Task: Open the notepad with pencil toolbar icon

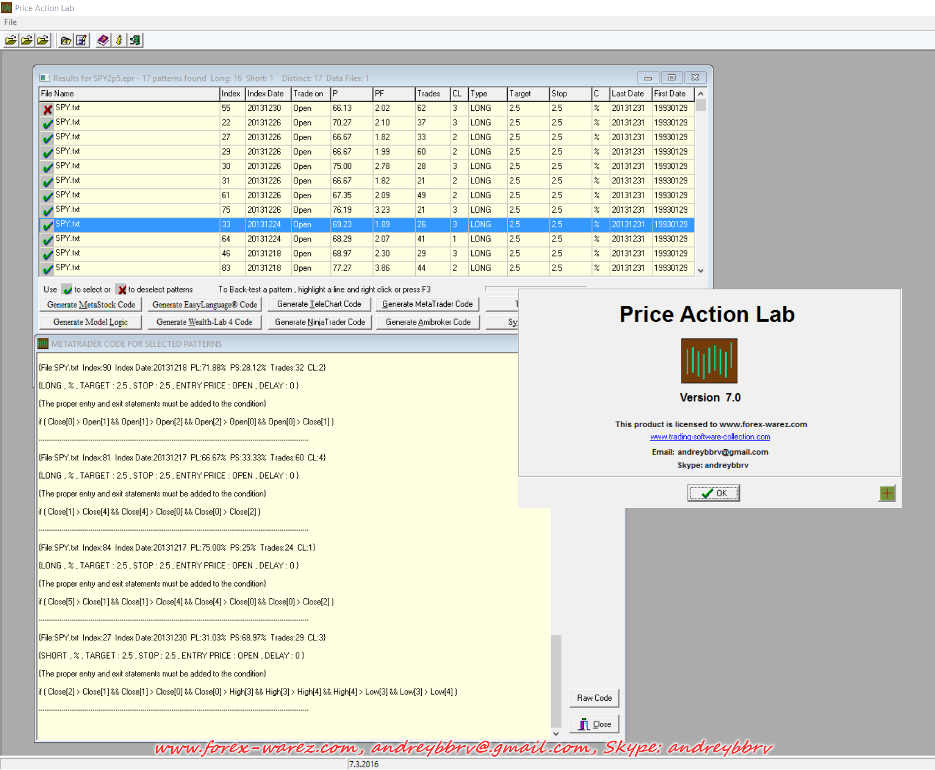Action: [x=81, y=40]
